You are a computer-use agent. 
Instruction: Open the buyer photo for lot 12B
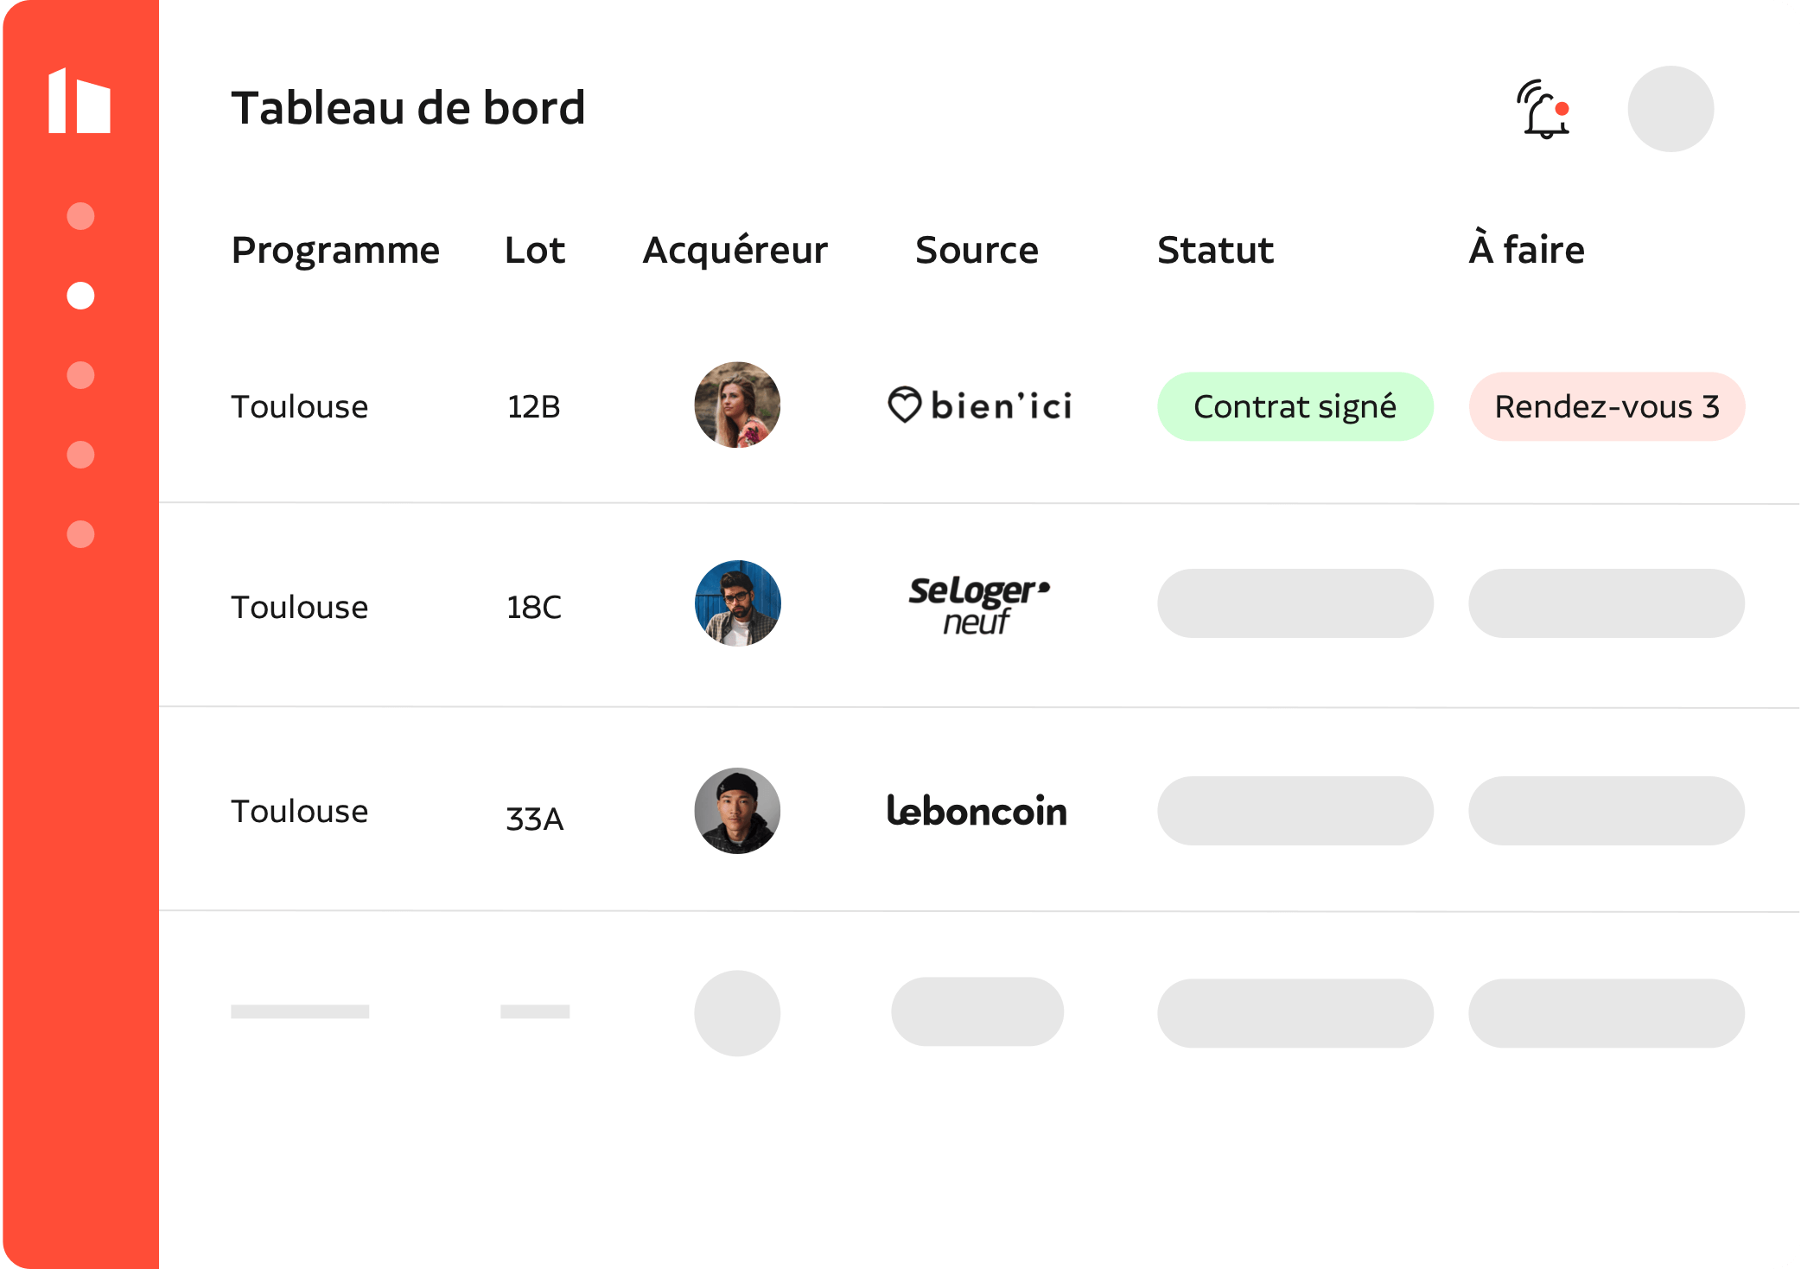click(x=737, y=405)
